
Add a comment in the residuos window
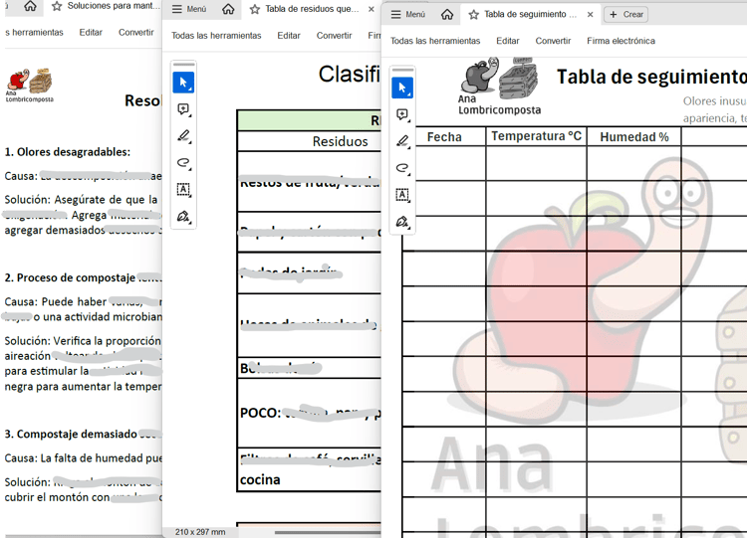pyautogui.click(x=183, y=109)
